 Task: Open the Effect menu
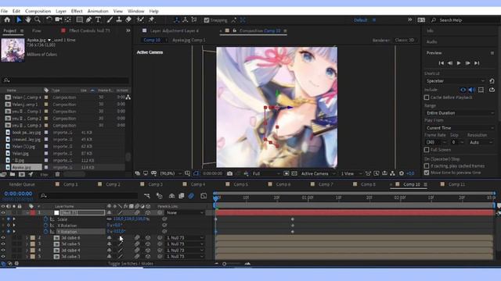[x=77, y=11]
